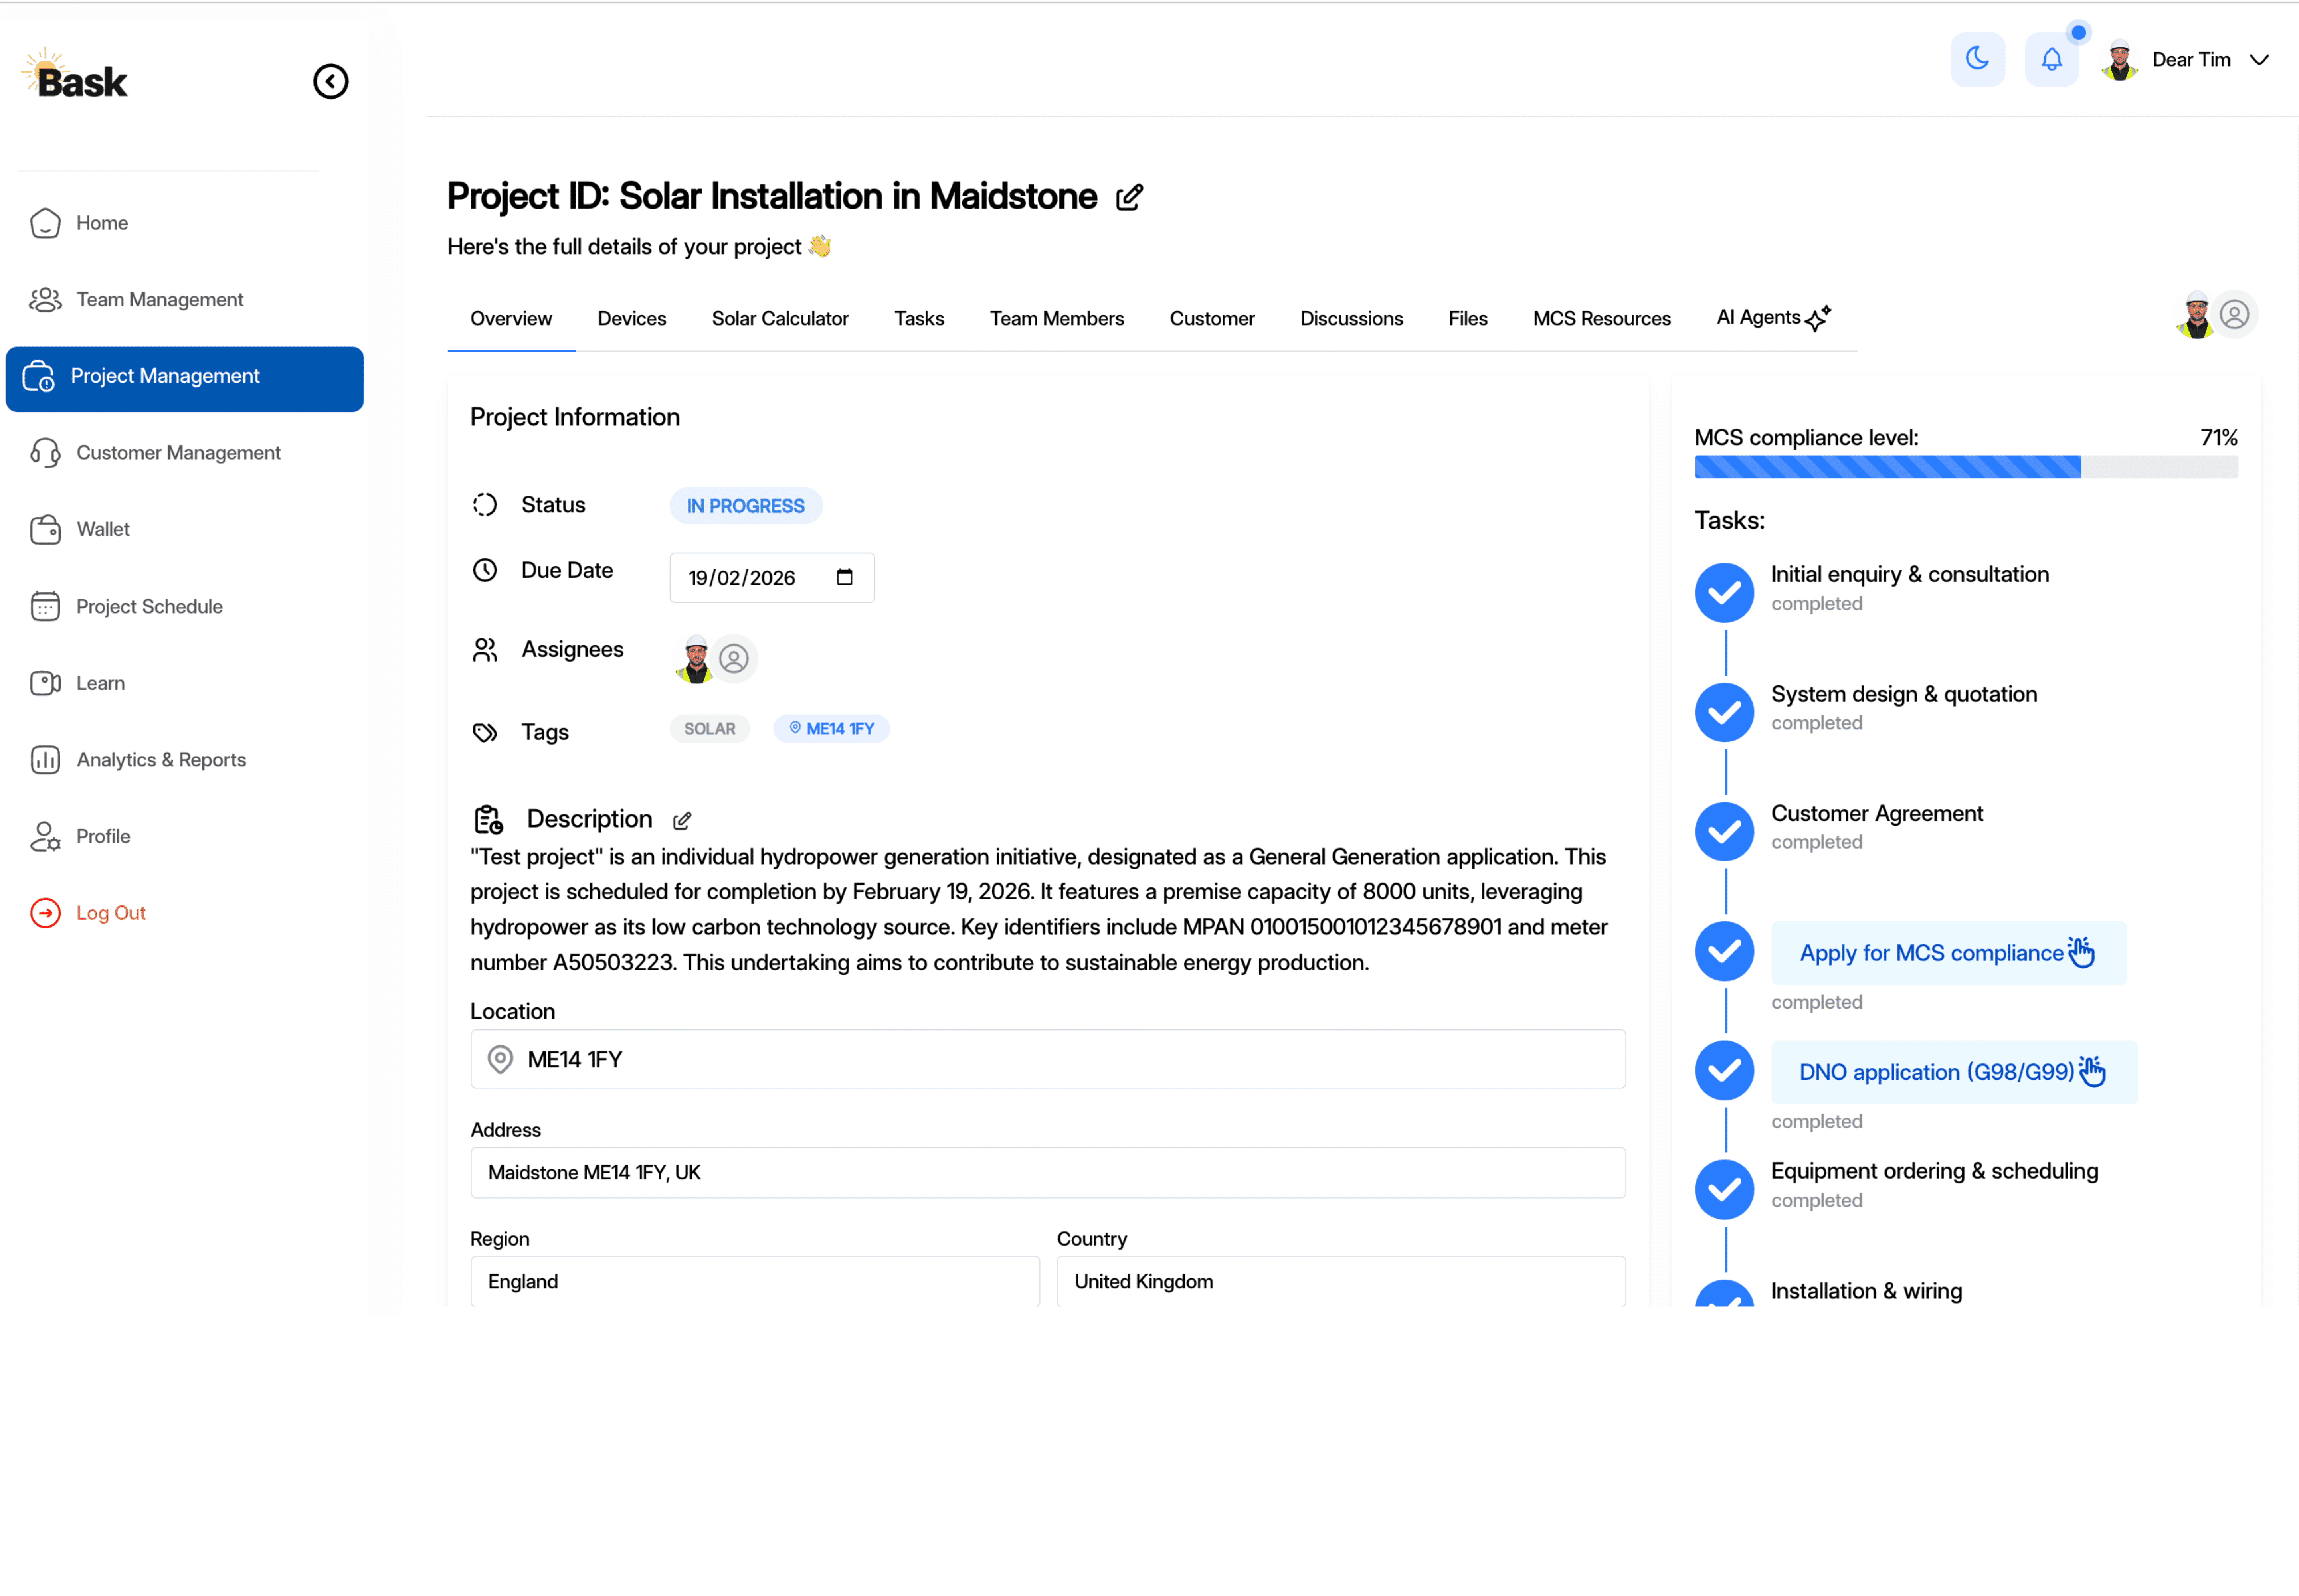Switch to the Discussions tab
This screenshot has width=2299, height=1596.
tap(1351, 319)
